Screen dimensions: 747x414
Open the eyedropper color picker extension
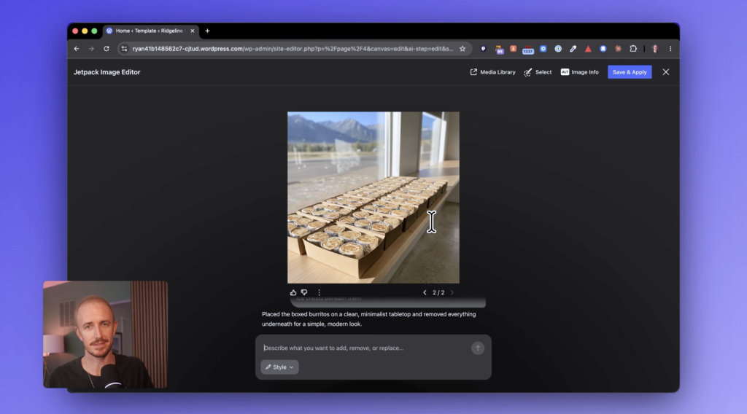[x=573, y=49]
